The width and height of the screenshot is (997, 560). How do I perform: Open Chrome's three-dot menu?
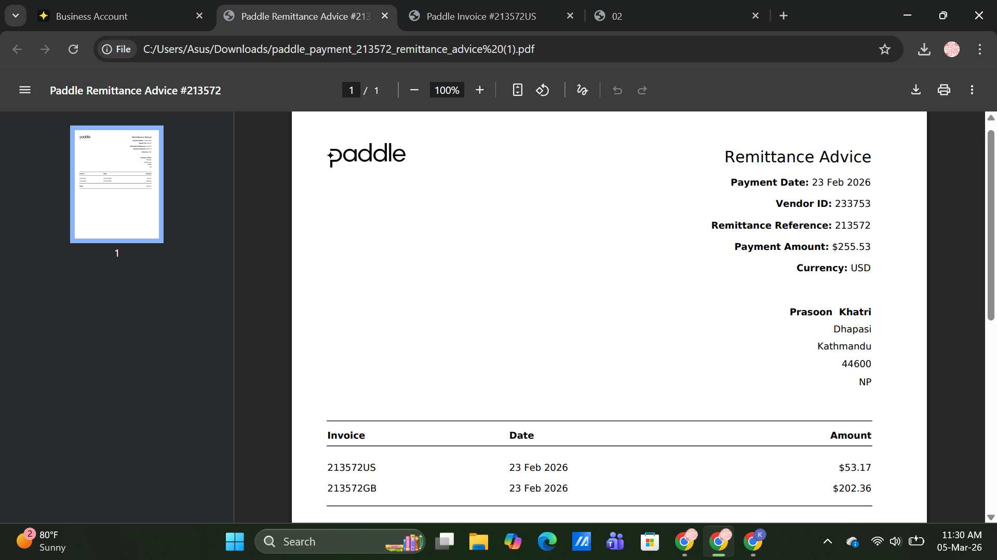click(979, 49)
